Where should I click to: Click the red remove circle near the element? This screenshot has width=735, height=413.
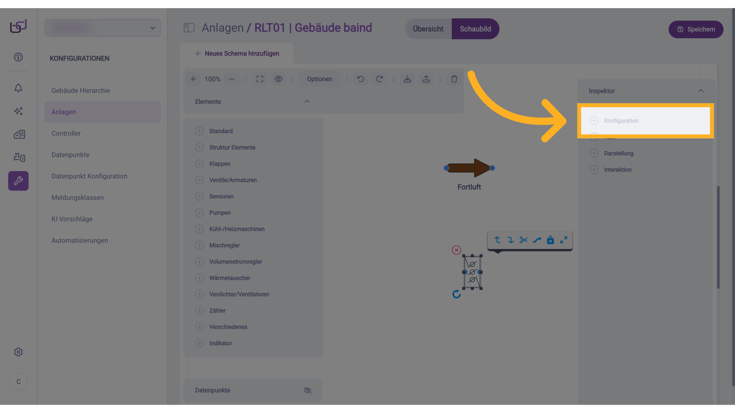[x=456, y=250]
